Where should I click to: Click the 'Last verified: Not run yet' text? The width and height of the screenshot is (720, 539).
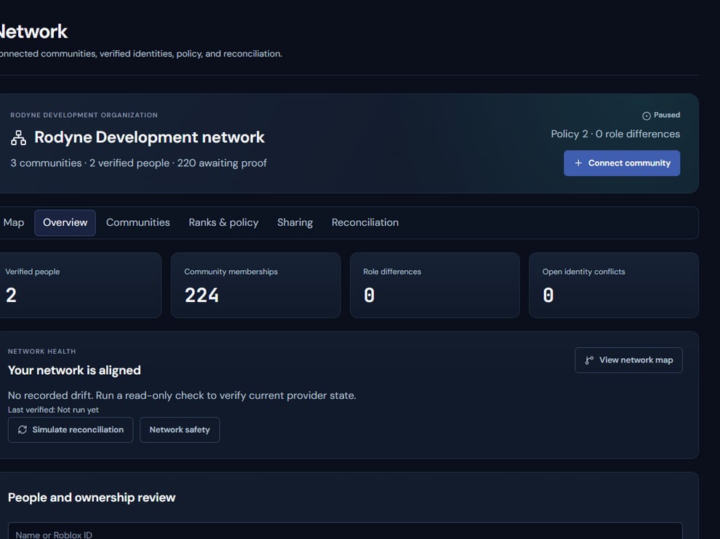coord(53,410)
